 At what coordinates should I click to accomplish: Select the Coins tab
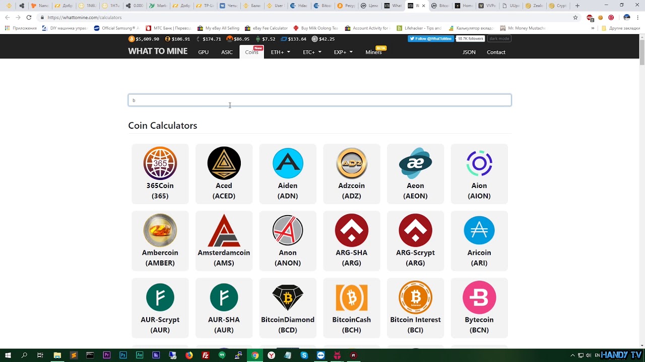(x=251, y=52)
